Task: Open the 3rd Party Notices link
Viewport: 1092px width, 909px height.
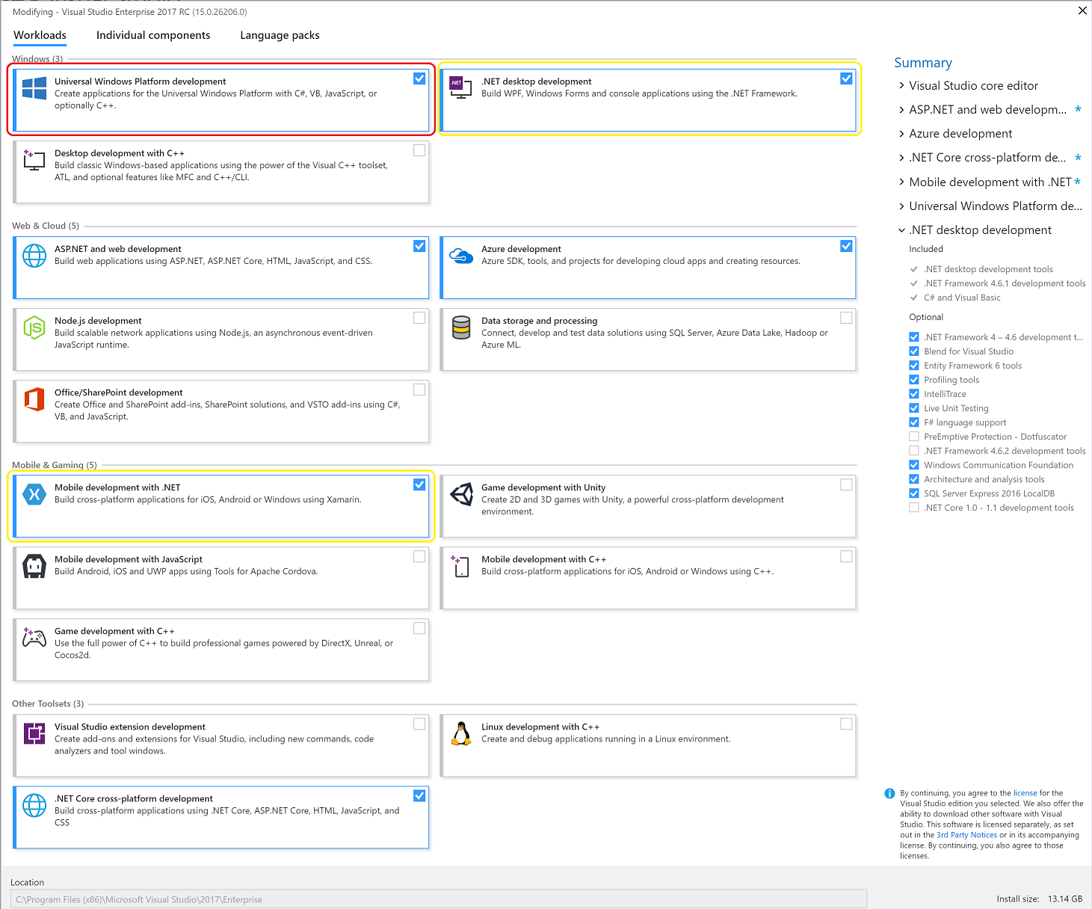Action: [x=966, y=835]
